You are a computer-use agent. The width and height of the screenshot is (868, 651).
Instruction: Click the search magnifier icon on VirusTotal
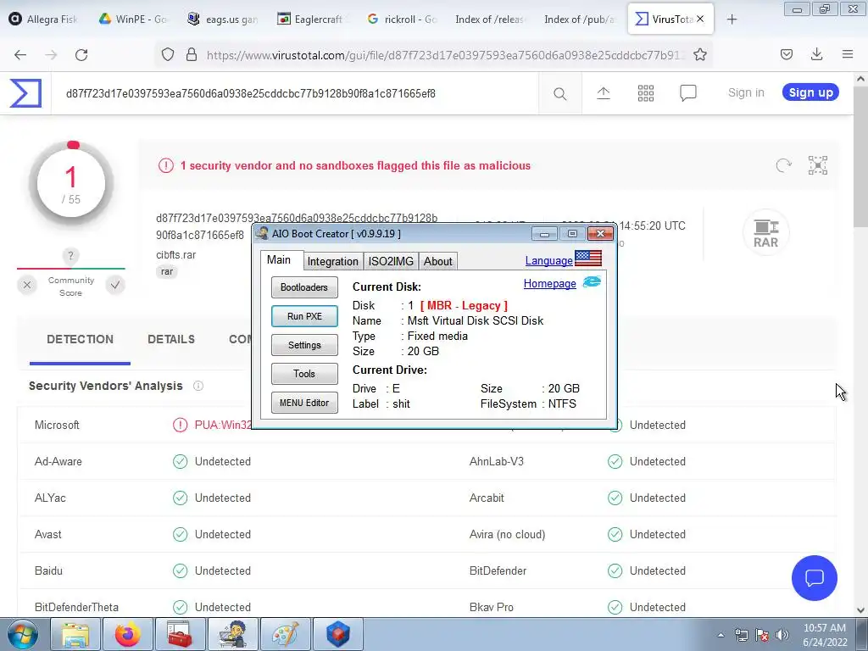[x=559, y=93]
